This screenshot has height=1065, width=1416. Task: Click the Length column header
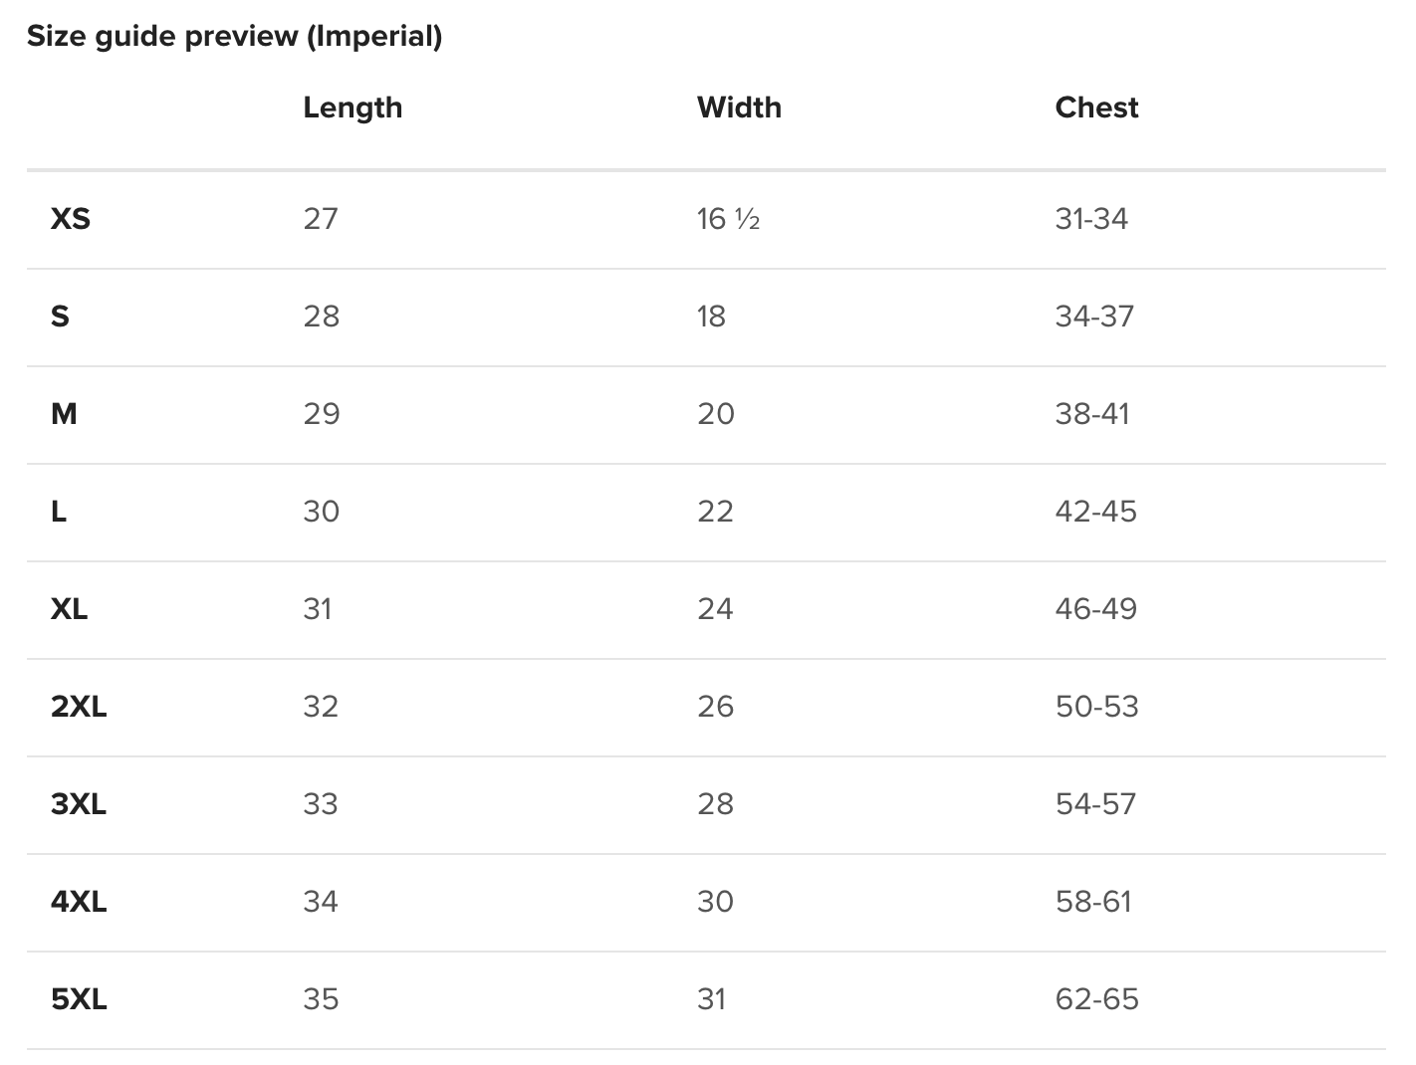(x=353, y=107)
